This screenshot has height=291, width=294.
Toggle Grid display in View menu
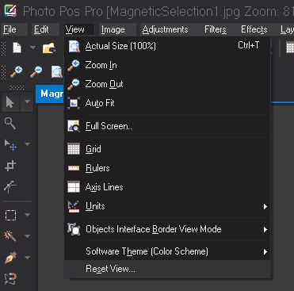[167, 149]
